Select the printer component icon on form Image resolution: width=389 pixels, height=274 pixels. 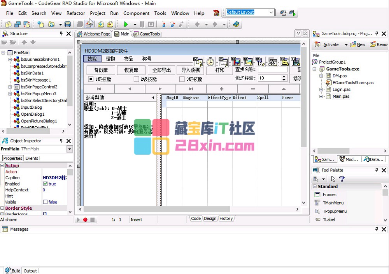tap(273, 62)
